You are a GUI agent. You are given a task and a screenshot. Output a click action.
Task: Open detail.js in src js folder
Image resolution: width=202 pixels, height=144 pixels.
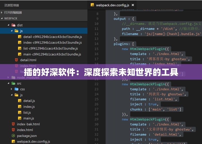pyautogui.click(x=29, y=101)
